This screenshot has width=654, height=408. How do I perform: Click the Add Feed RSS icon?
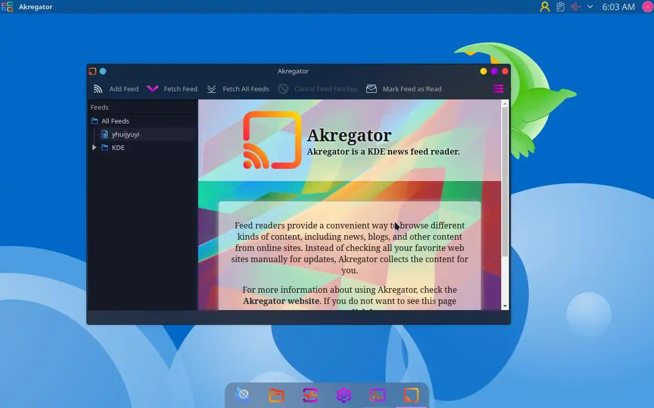click(x=98, y=89)
